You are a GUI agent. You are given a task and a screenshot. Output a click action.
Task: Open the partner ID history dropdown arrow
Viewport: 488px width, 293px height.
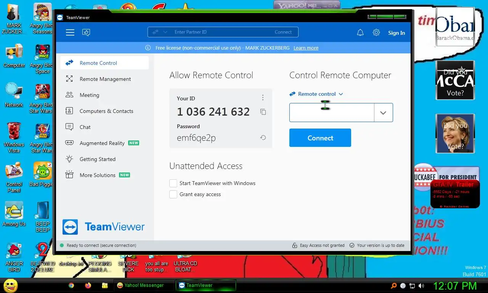tap(383, 113)
